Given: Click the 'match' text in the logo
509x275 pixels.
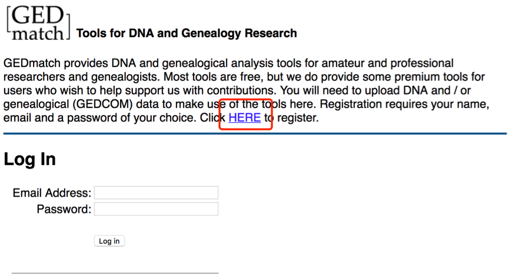Looking at the screenshot, I should pos(38,33).
